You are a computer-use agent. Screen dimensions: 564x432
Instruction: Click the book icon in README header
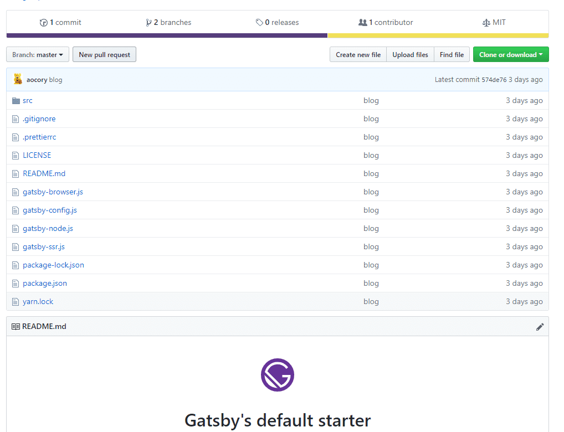click(x=16, y=327)
